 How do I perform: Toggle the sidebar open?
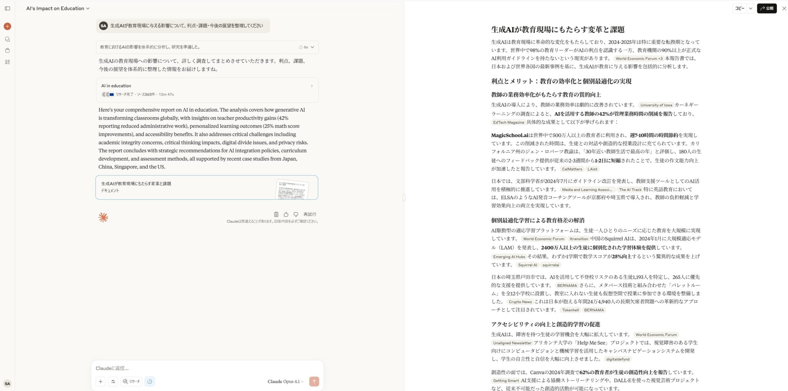coord(7,8)
